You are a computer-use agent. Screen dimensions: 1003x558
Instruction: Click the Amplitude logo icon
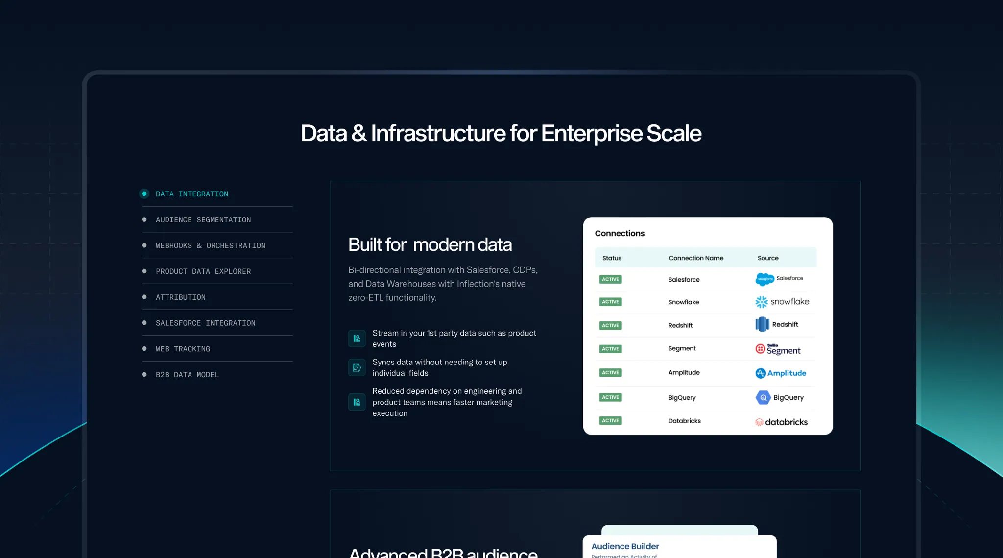click(761, 373)
